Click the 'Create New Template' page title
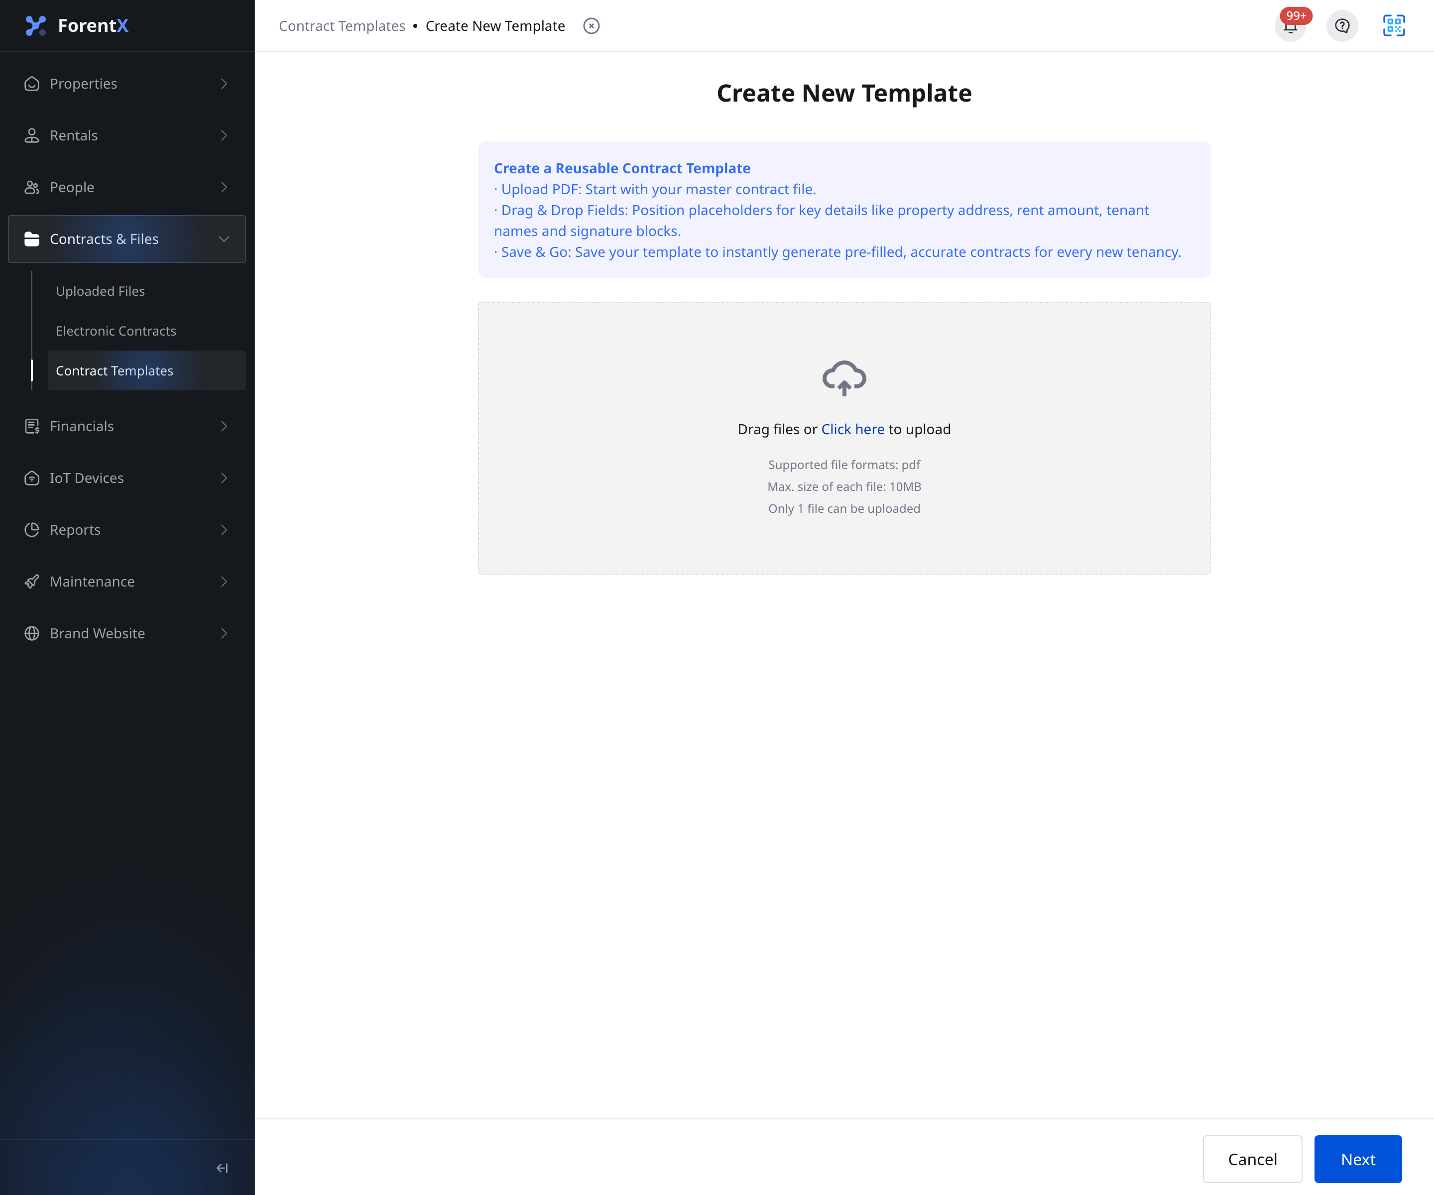The width and height of the screenshot is (1434, 1195). (844, 93)
